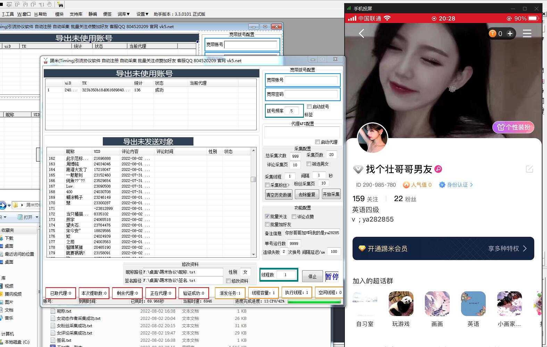Click the 个性装扮 dress-up badge
547x347 pixels.
pos(513,127)
